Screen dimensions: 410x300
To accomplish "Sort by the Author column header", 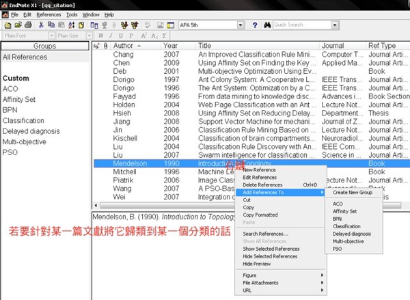I will click(x=135, y=46).
